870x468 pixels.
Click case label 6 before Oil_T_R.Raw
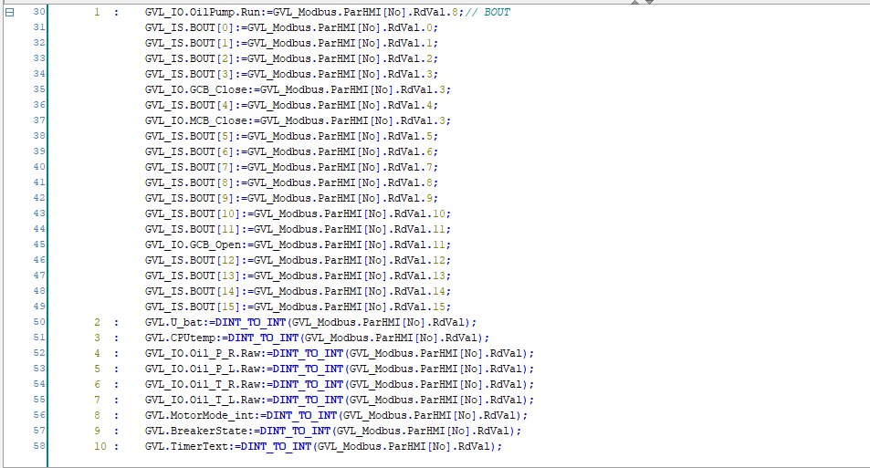(97, 385)
